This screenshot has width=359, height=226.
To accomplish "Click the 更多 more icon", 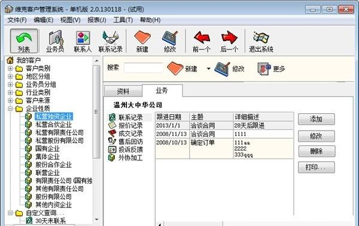I will [x=264, y=69].
